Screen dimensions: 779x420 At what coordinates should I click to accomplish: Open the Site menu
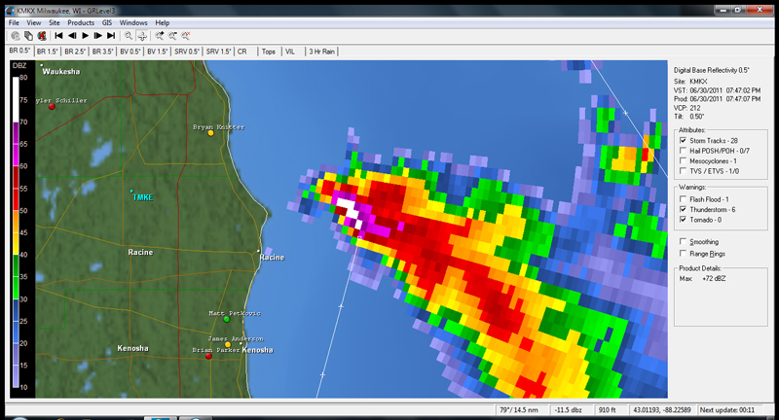click(55, 22)
